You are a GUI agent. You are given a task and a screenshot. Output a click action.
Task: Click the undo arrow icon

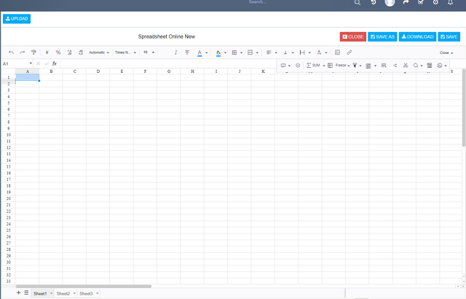[x=12, y=53]
